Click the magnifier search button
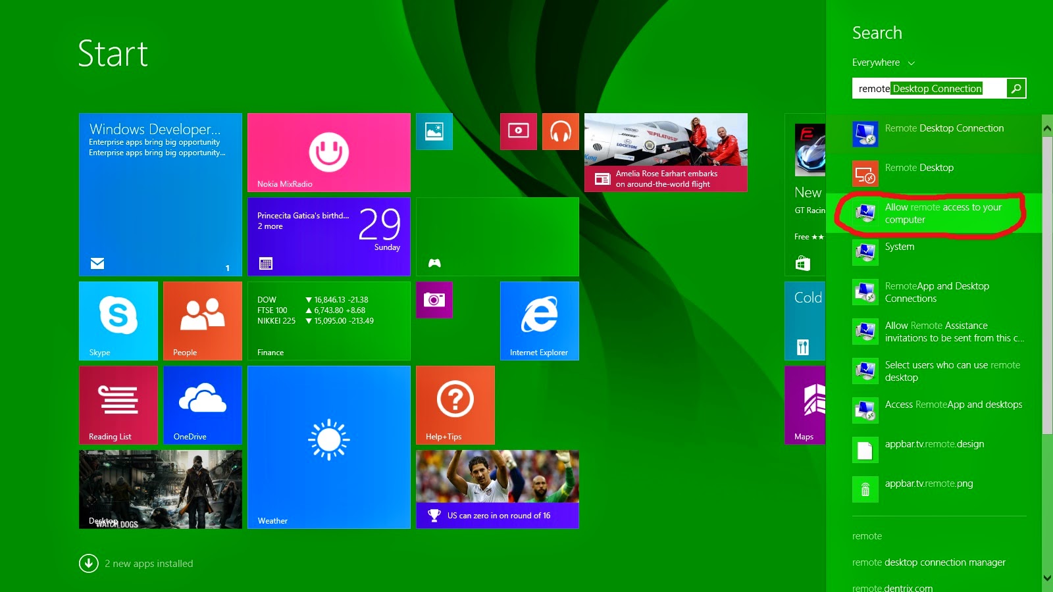1053x592 pixels. [x=1016, y=88]
